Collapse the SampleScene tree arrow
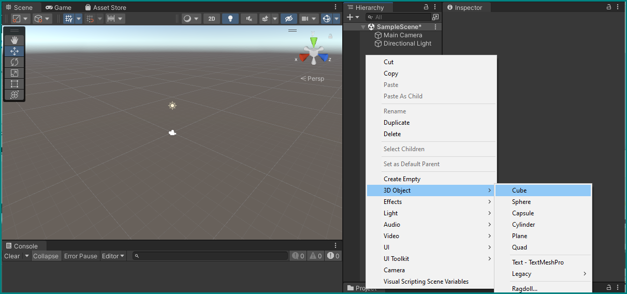This screenshot has height=294, width=627. pos(363,27)
